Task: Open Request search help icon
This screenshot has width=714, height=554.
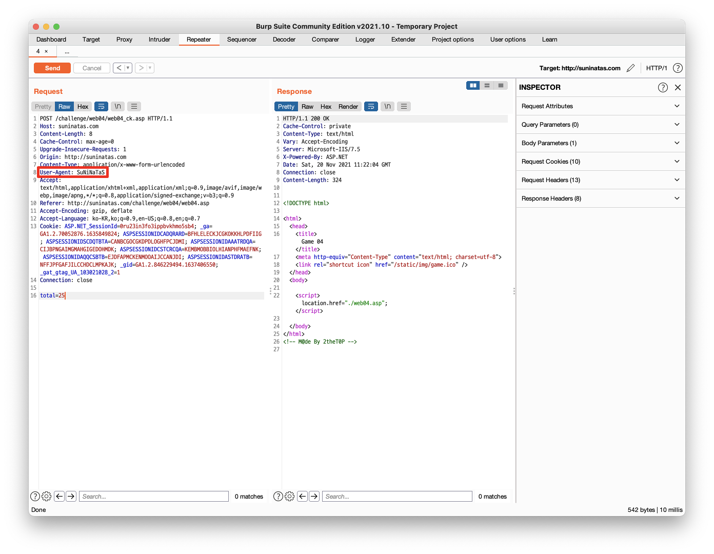Action: [x=35, y=496]
